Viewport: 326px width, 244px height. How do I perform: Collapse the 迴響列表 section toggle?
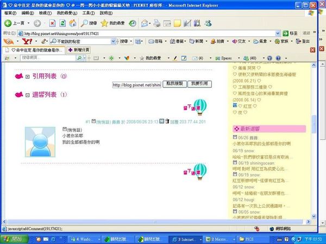27,95
